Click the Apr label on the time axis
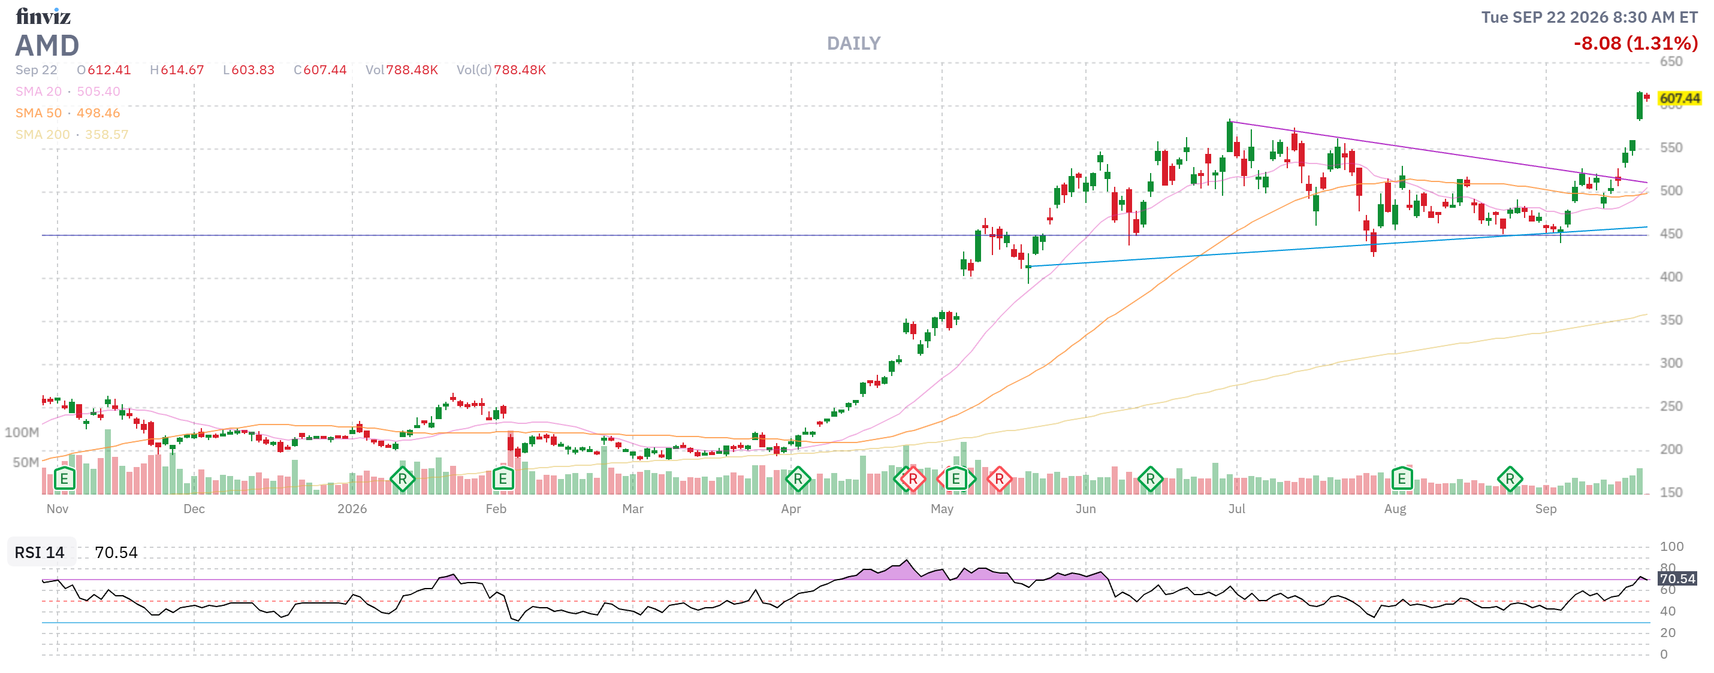The image size is (1714, 673). (791, 509)
